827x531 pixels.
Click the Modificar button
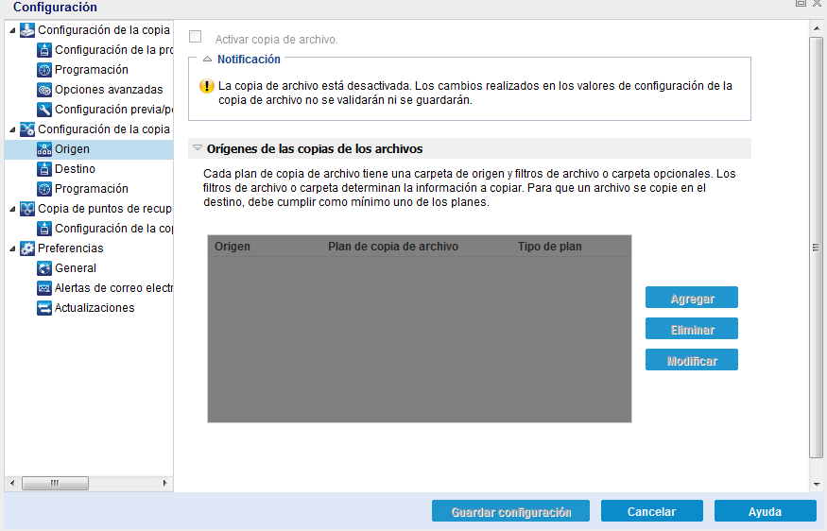692,360
